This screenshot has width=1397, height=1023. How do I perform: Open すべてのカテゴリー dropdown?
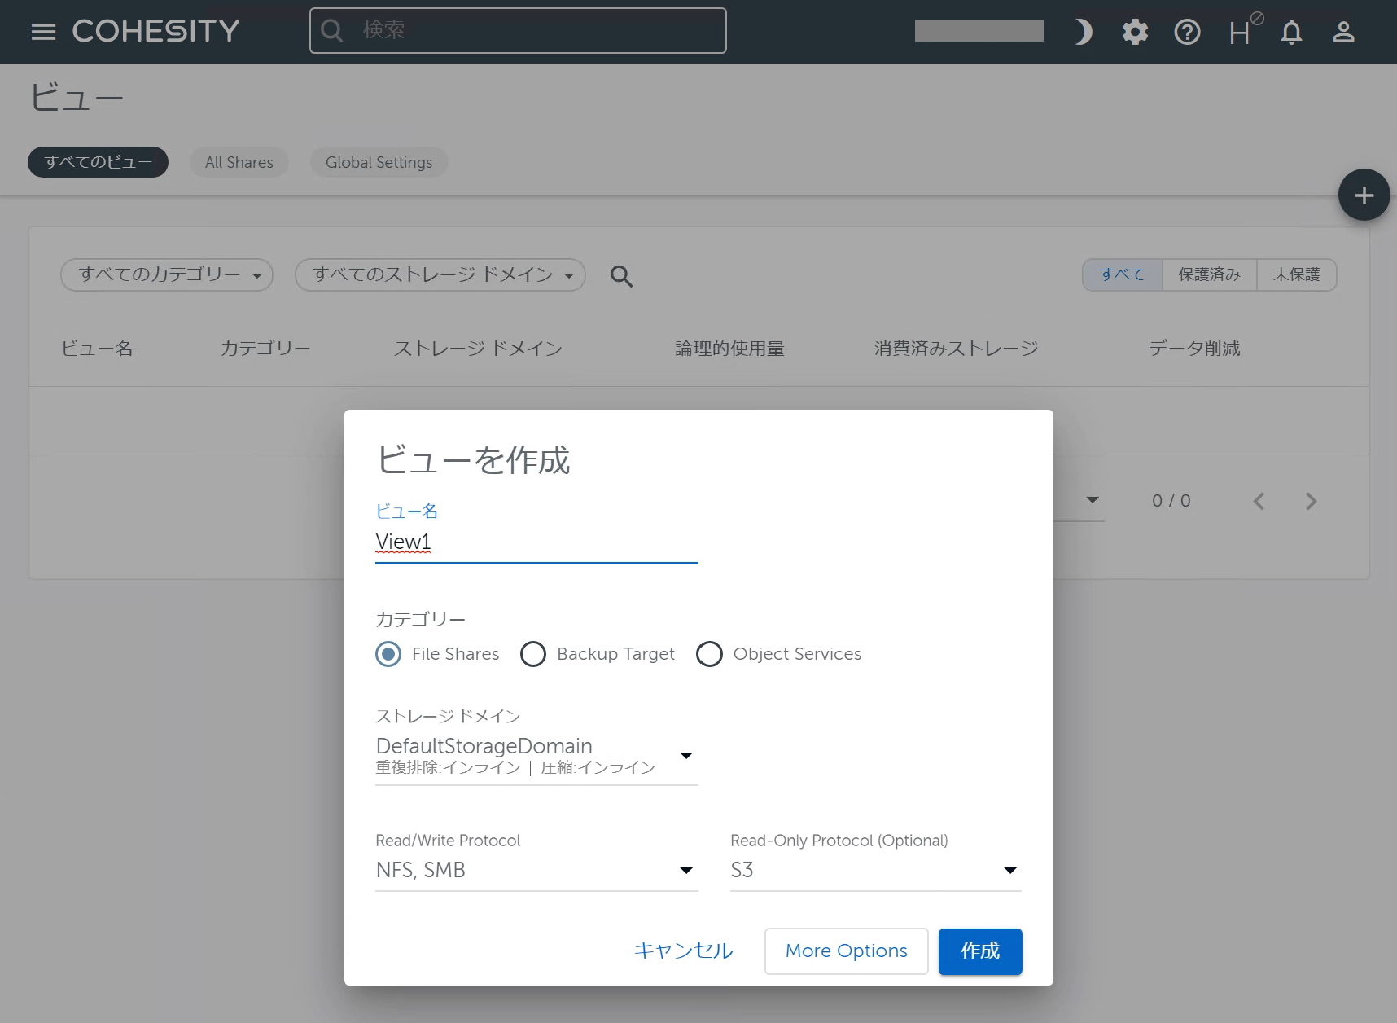click(167, 274)
